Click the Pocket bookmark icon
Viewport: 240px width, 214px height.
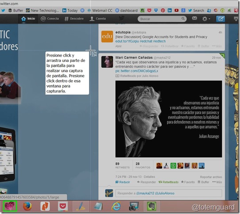click(x=149, y=11)
